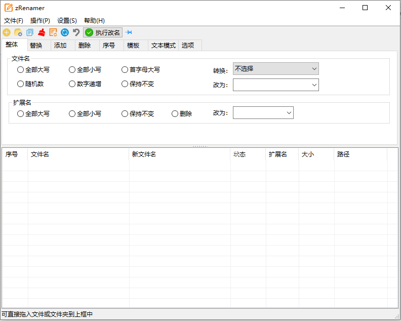
Task: Select 全部大写 radio under 扩展名
Action: (x=33, y=113)
